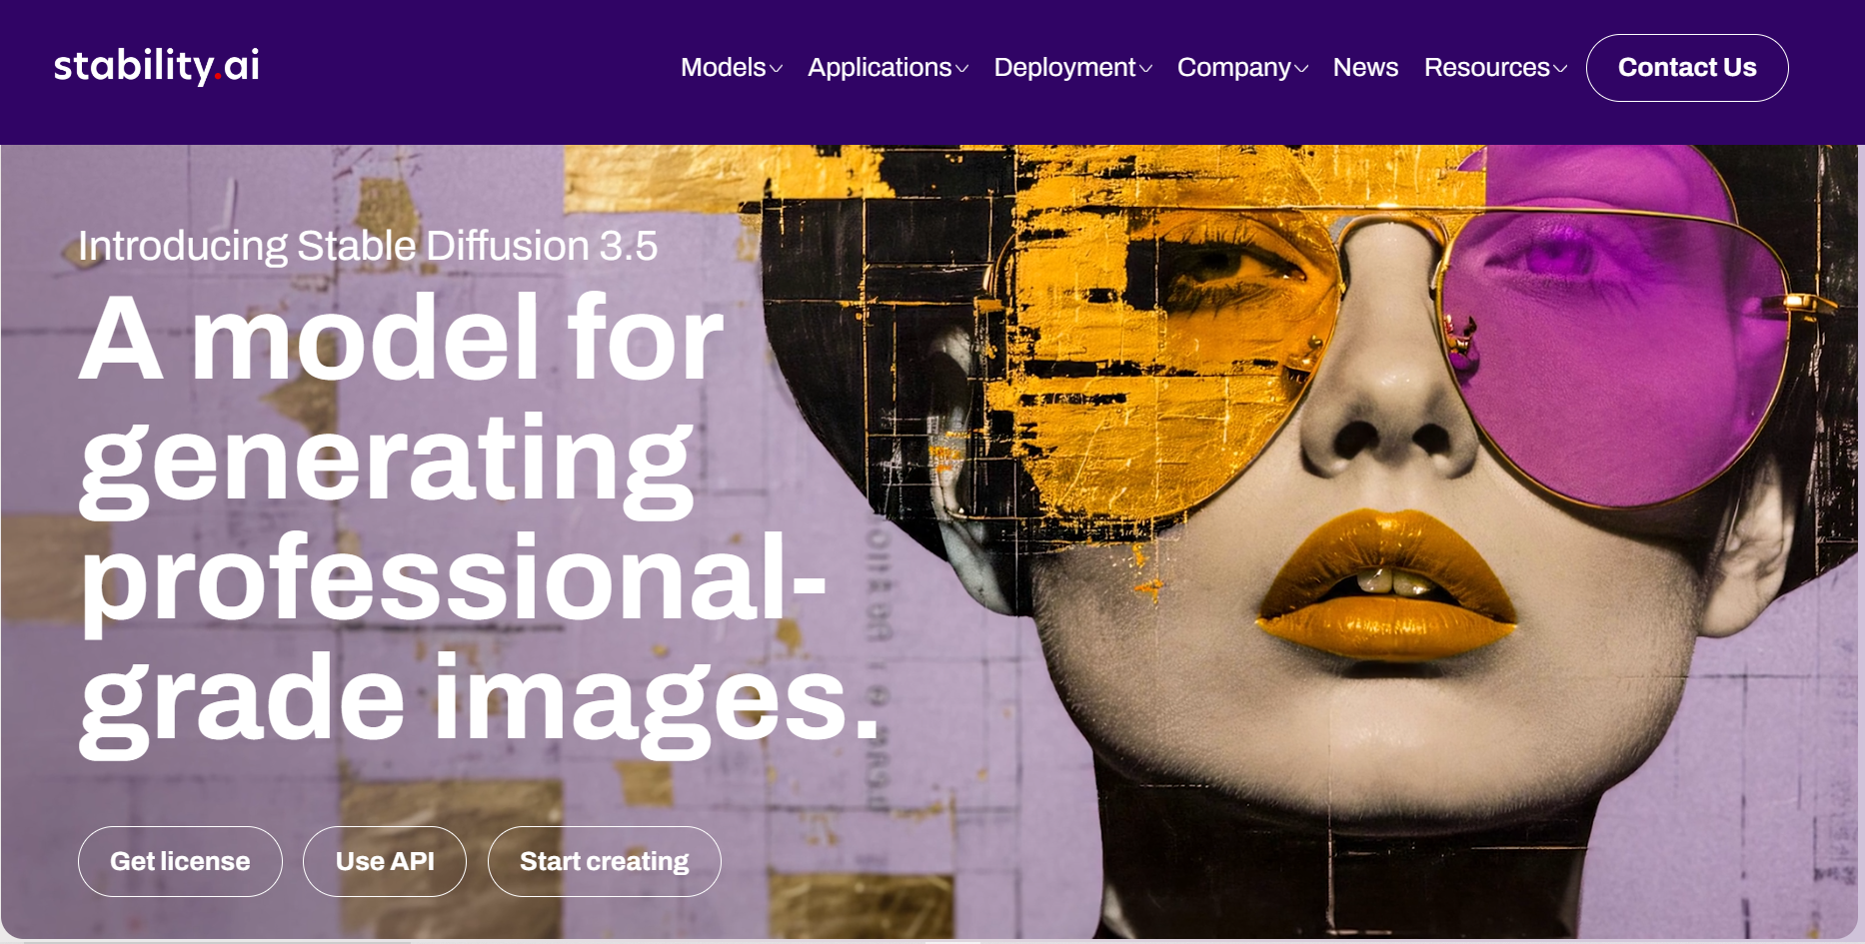Expand the Resources dropdown chevron
Image resolution: width=1865 pixels, height=944 pixels.
point(1560,69)
